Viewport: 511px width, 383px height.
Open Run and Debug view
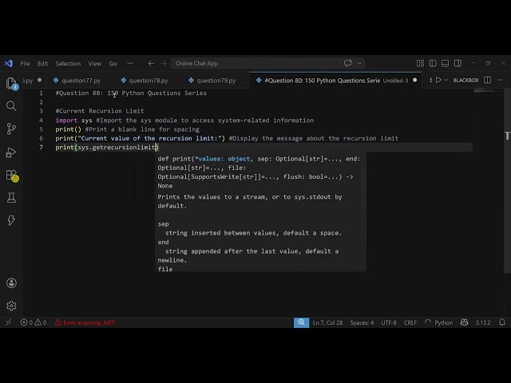point(11,152)
